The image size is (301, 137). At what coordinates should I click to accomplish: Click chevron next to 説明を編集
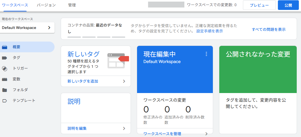[124, 128]
